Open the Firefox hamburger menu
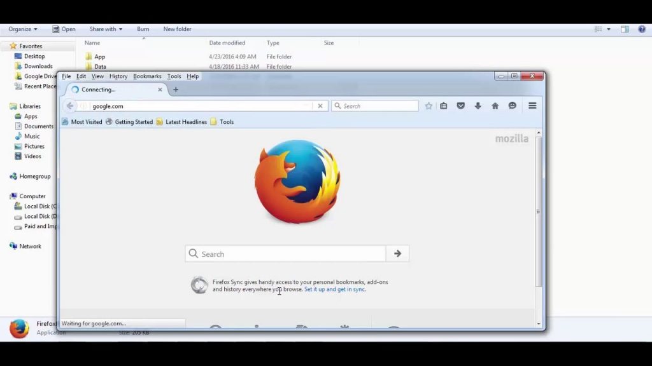The width and height of the screenshot is (652, 366). click(532, 105)
